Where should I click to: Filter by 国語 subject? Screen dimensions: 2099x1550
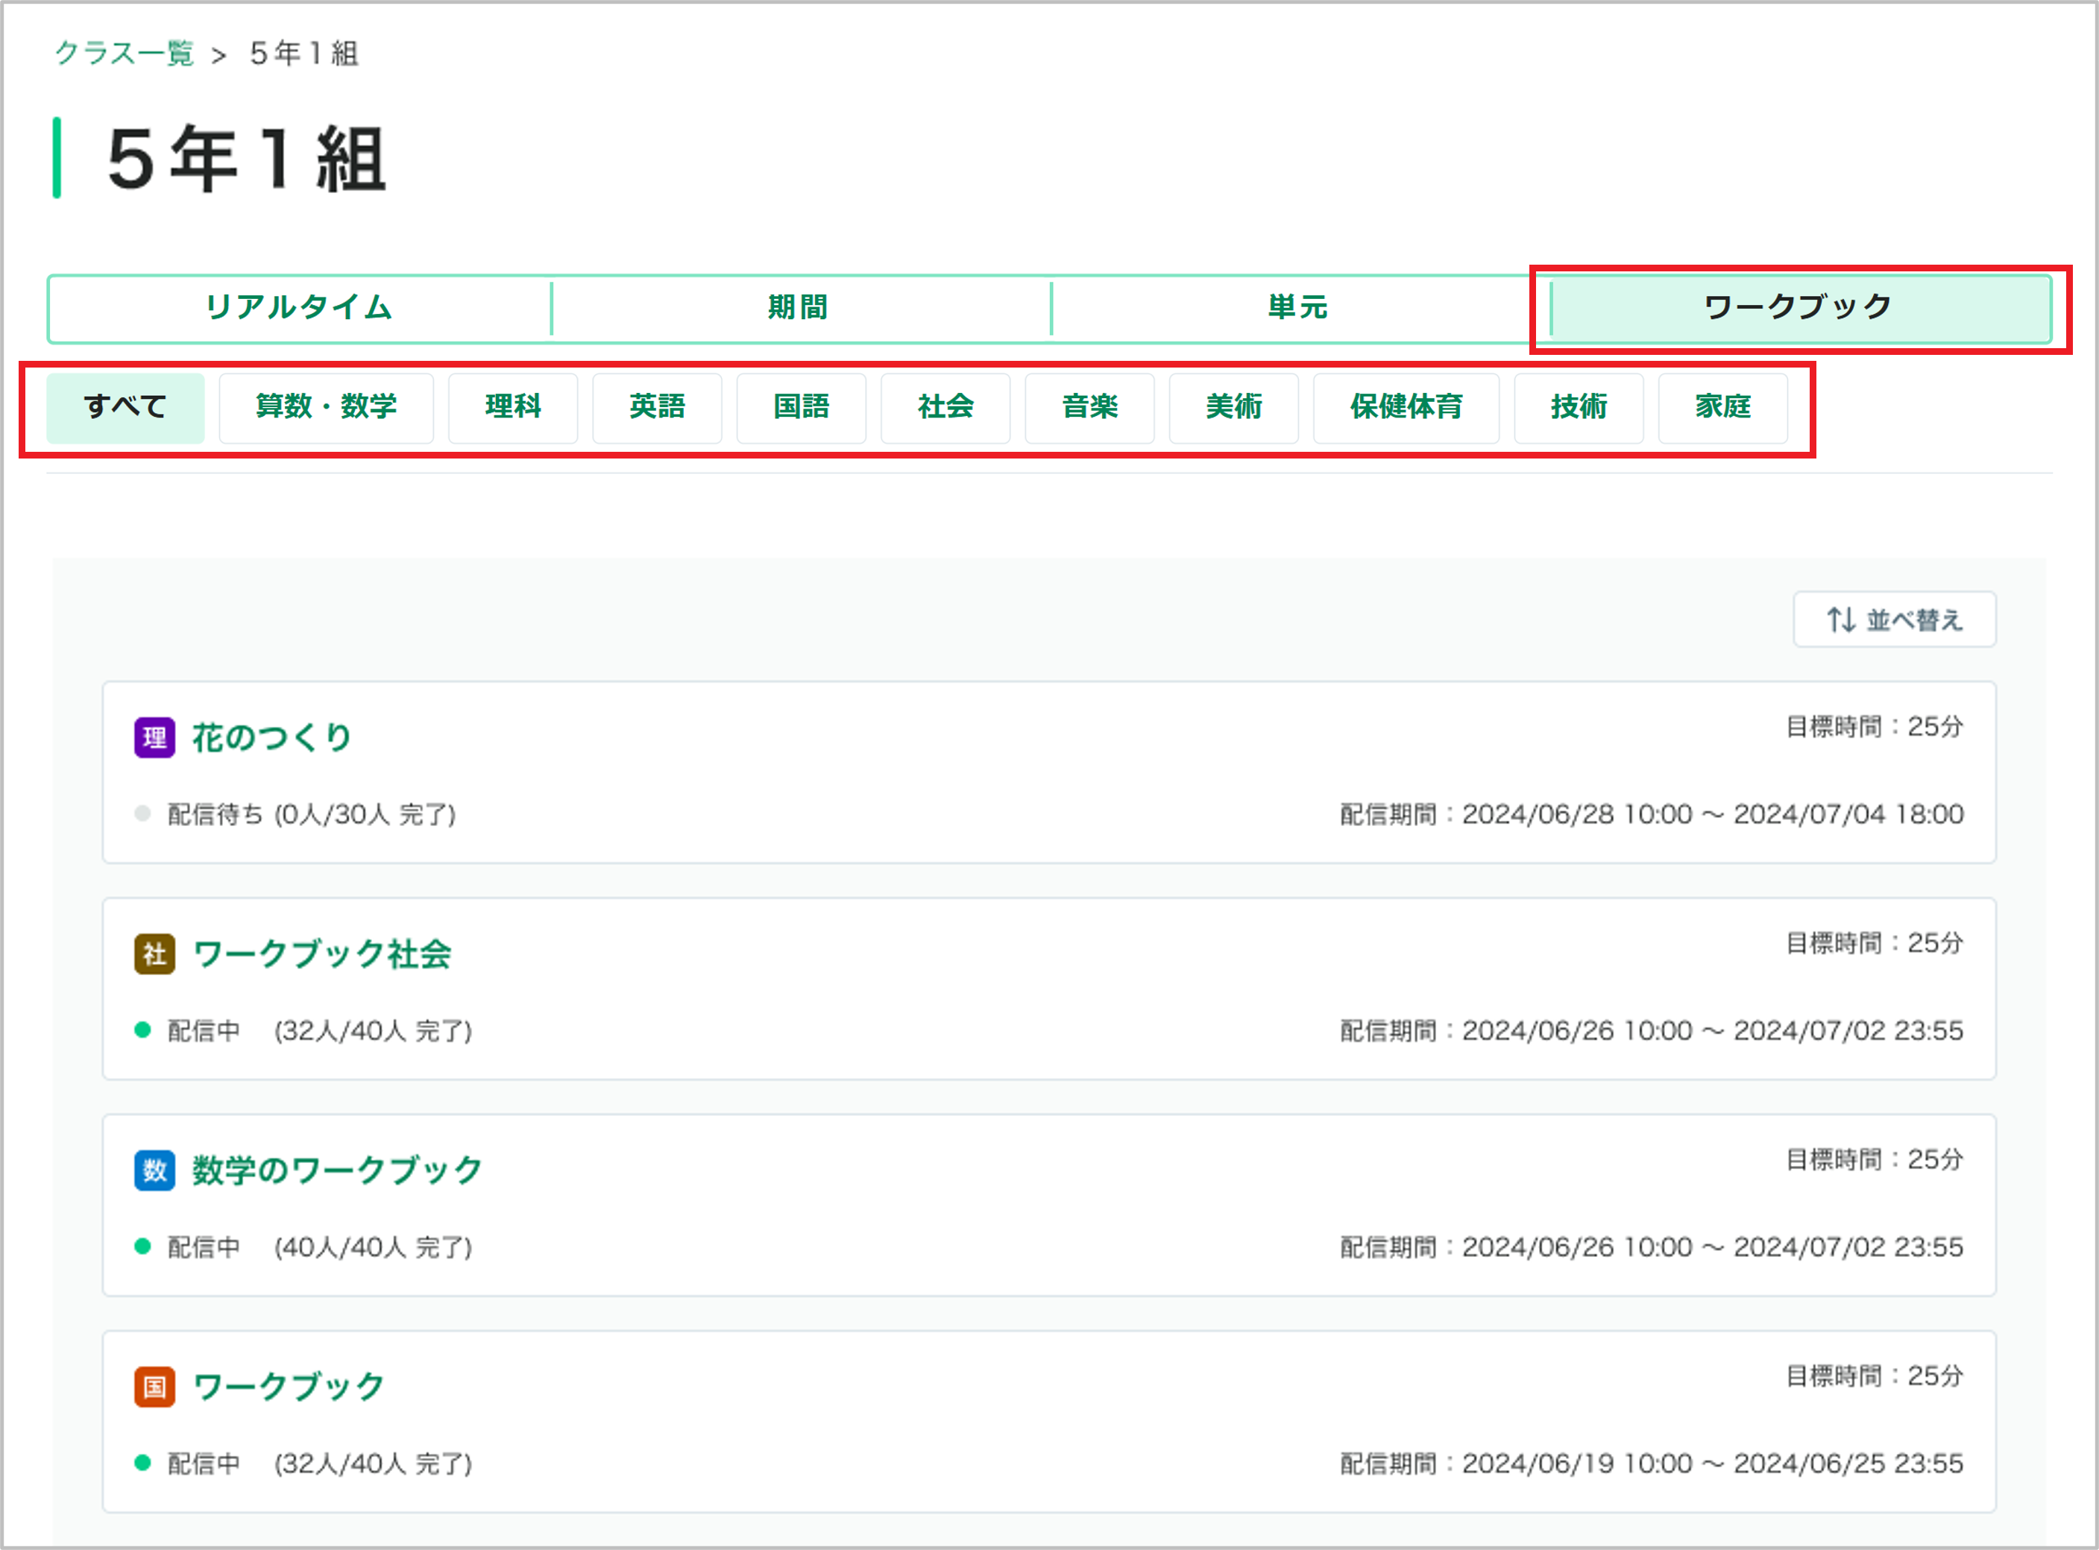tap(802, 408)
